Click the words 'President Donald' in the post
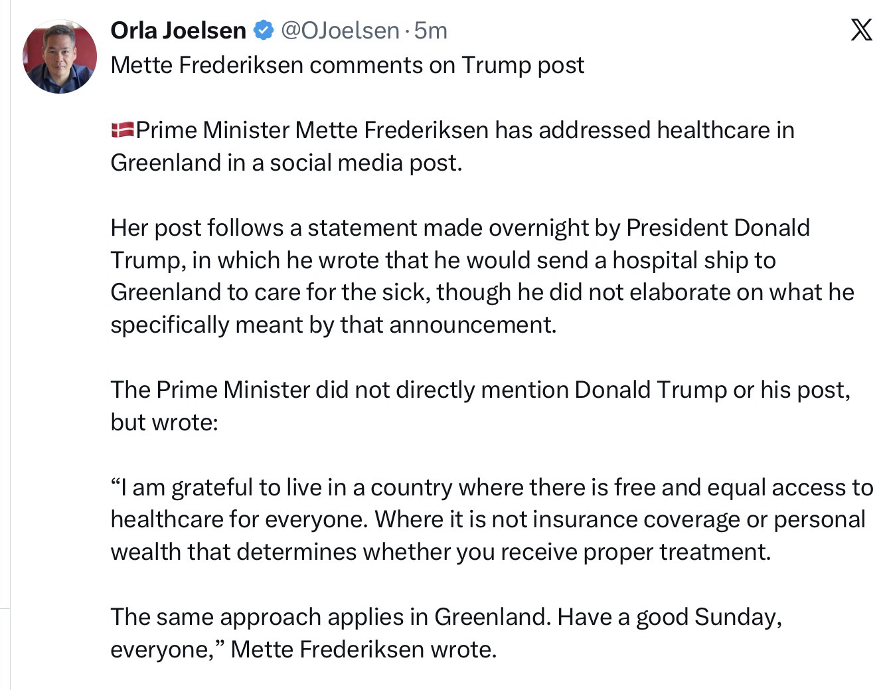Screen dimensions: 887x690 718,228
